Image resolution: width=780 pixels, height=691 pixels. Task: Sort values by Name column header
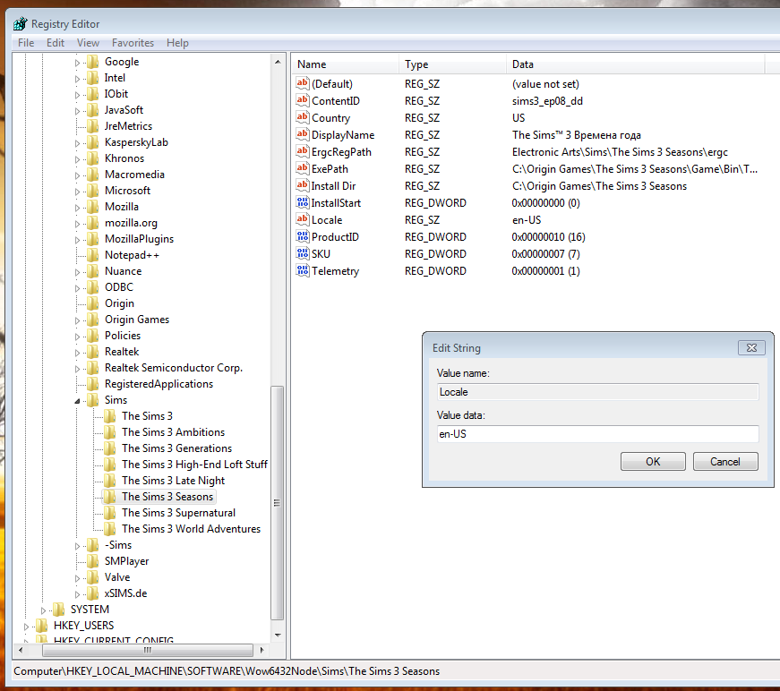[x=346, y=64]
